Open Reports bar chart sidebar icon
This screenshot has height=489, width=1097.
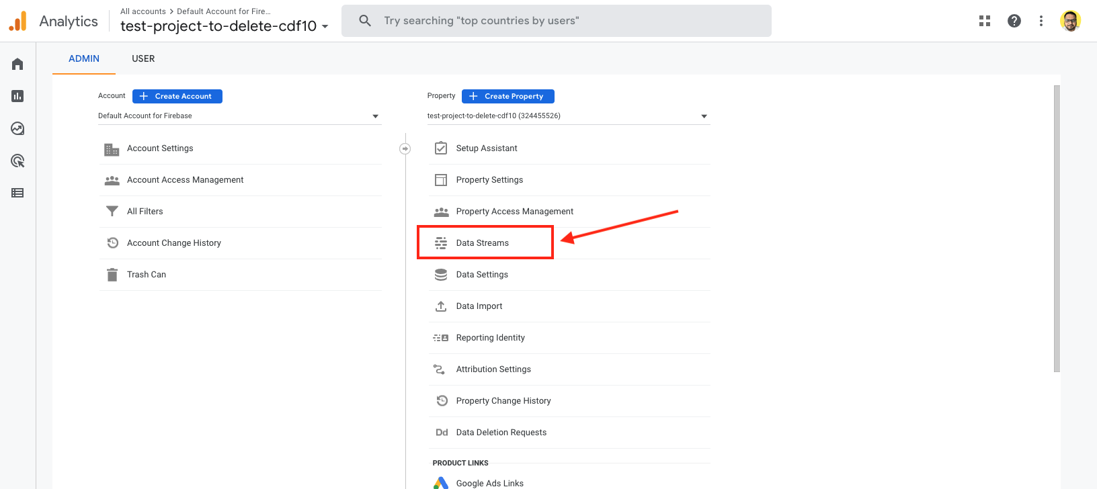(x=17, y=96)
